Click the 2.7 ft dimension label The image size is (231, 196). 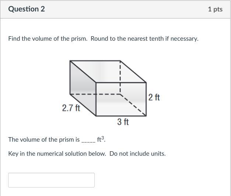71,108
